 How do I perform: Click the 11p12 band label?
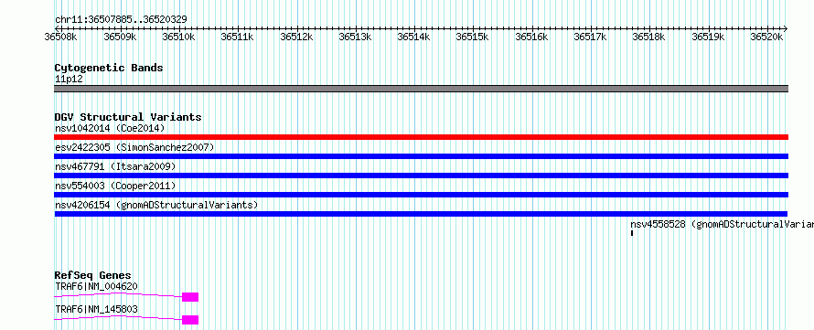(x=69, y=79)
